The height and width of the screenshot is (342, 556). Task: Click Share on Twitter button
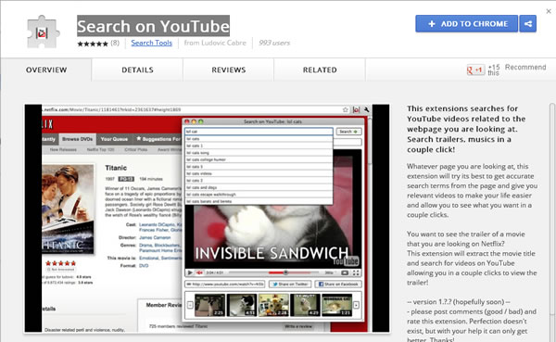point(290,285)
